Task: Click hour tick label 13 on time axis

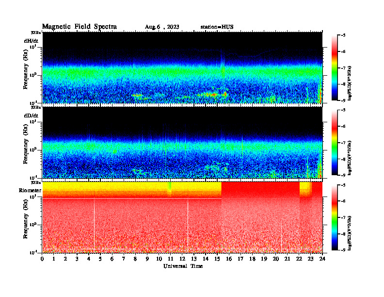Action: click(194, 259)
